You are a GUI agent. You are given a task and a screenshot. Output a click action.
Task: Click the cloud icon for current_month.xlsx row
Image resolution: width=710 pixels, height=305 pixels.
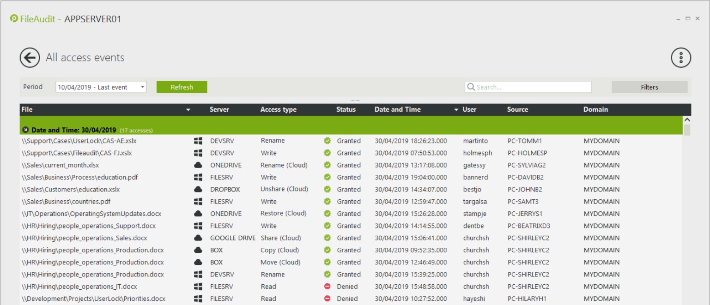point(198,165)
